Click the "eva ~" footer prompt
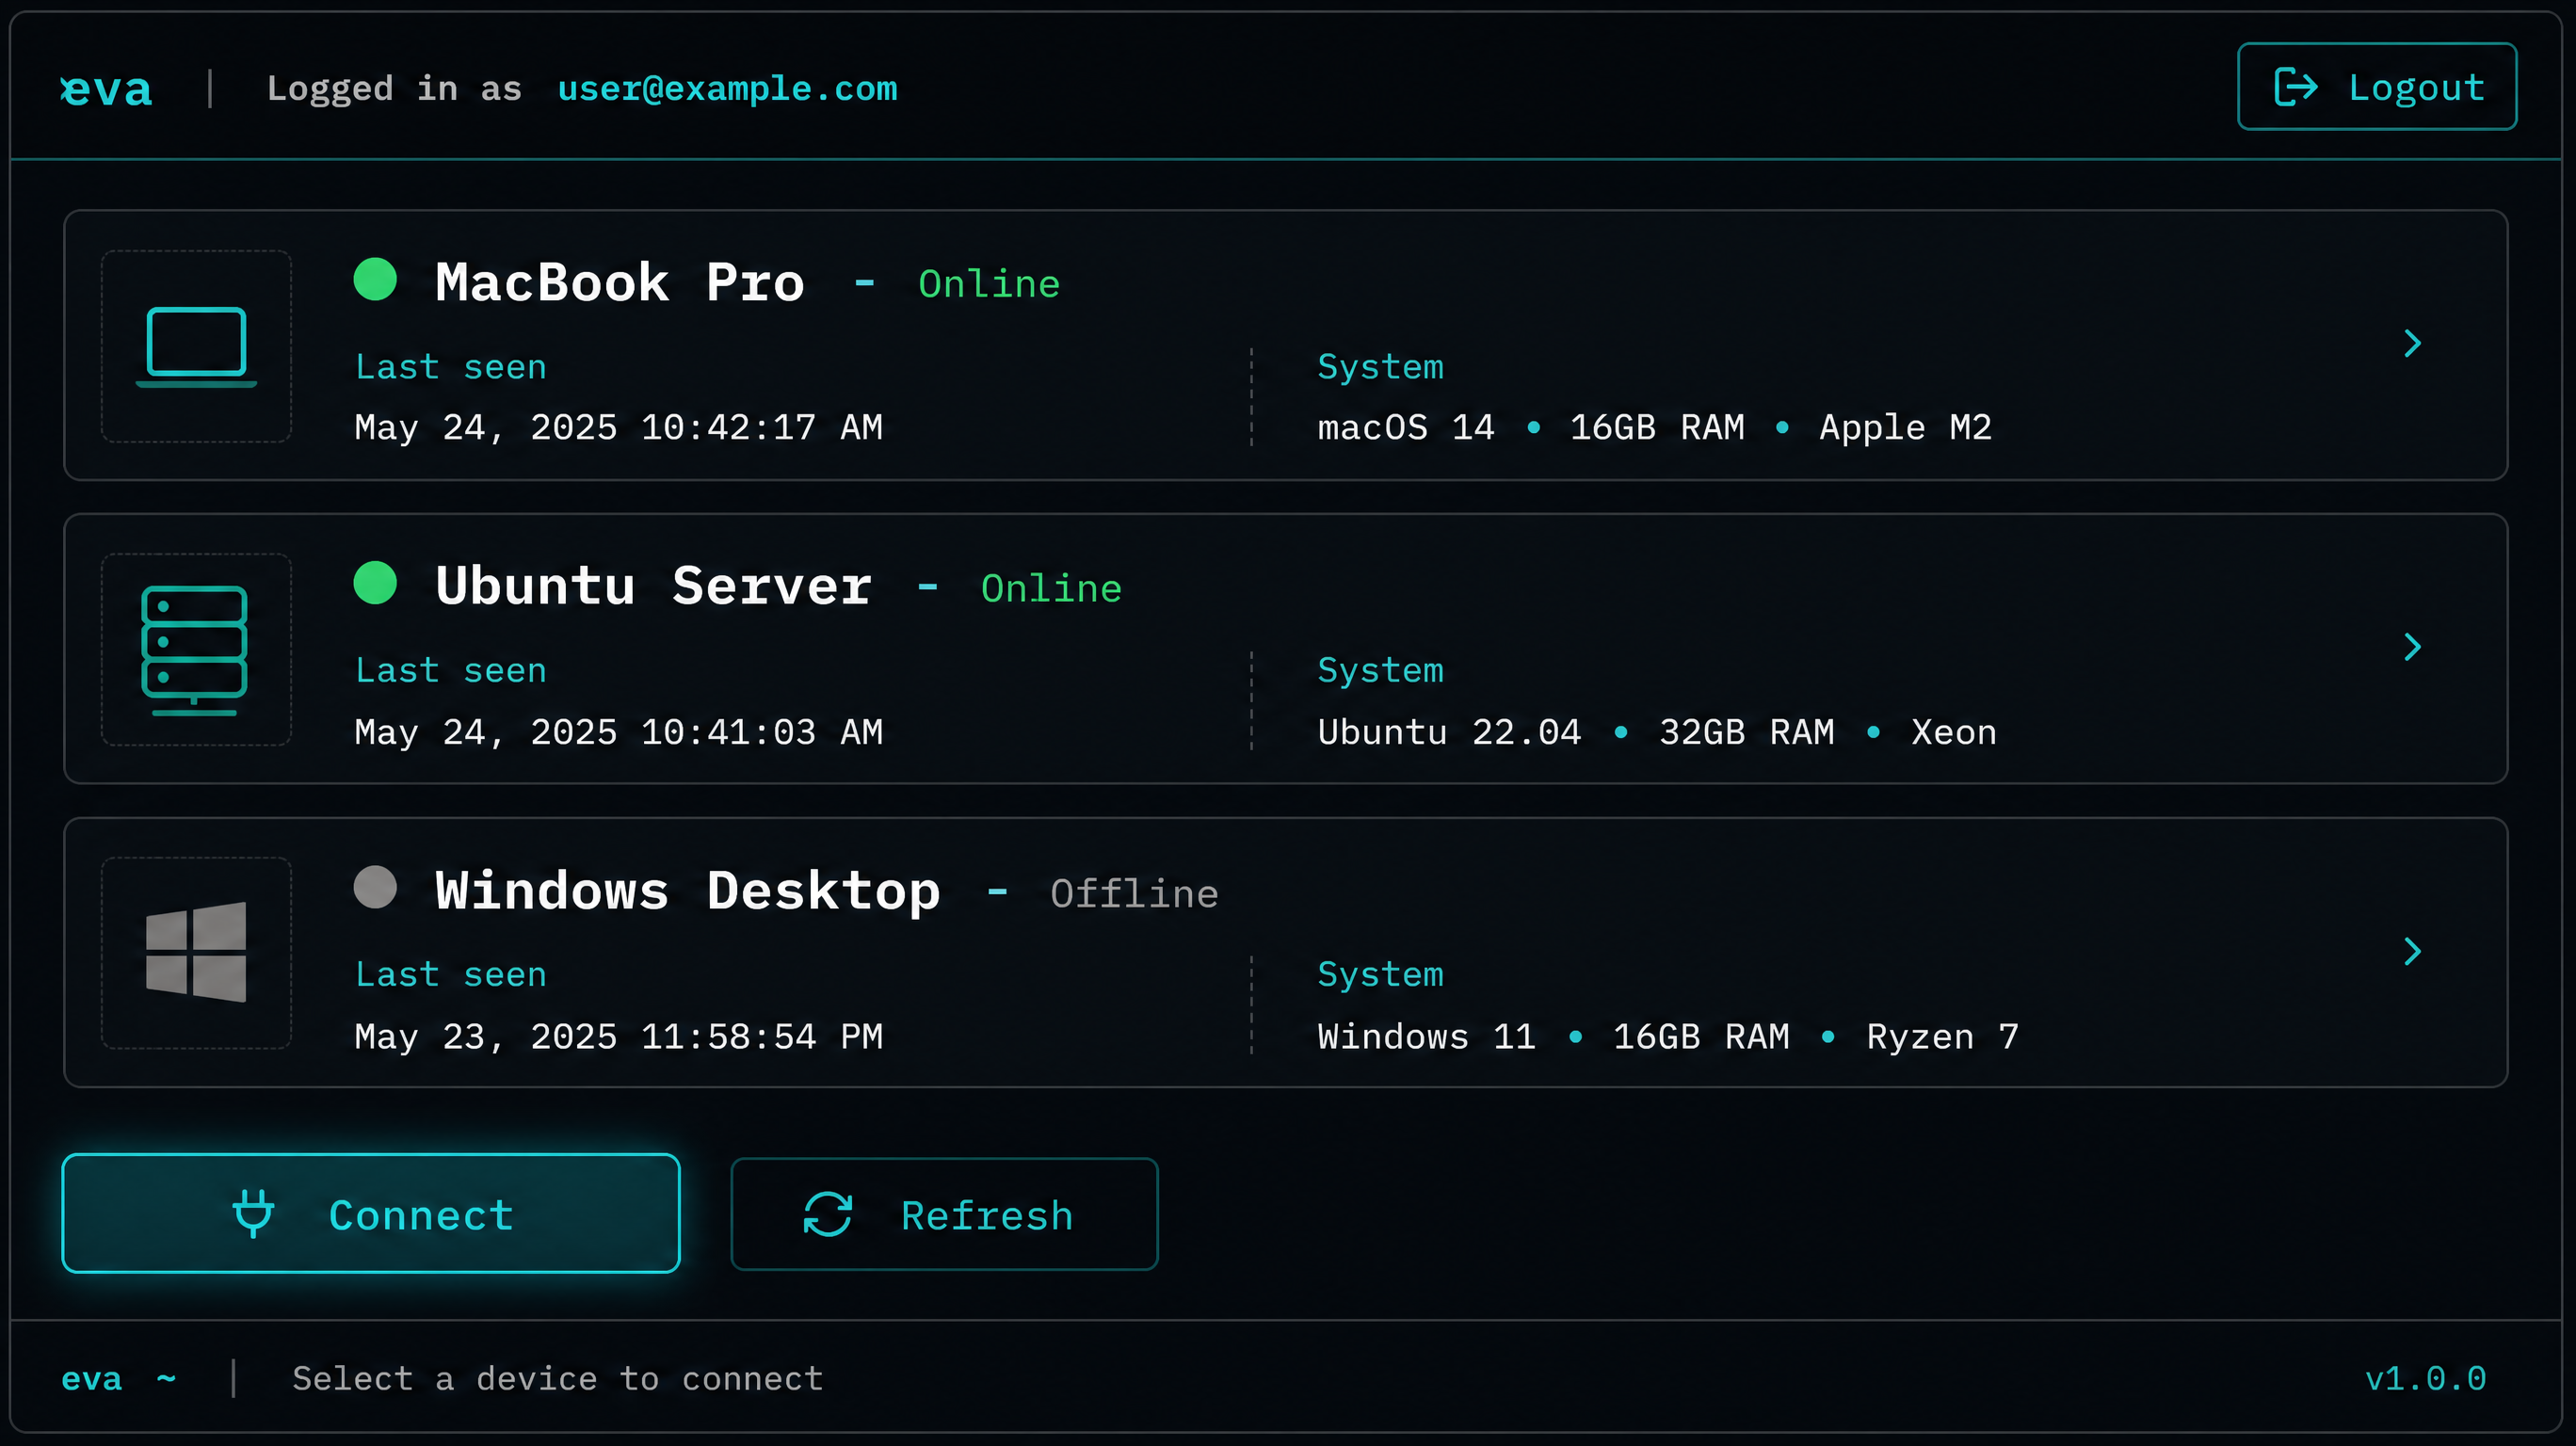The image size is (2576, 1446). tap(119, 1379)
